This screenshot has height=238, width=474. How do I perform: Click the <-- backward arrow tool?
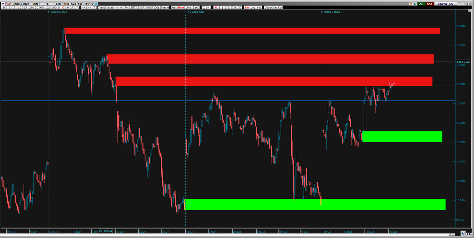click(121, 7)
